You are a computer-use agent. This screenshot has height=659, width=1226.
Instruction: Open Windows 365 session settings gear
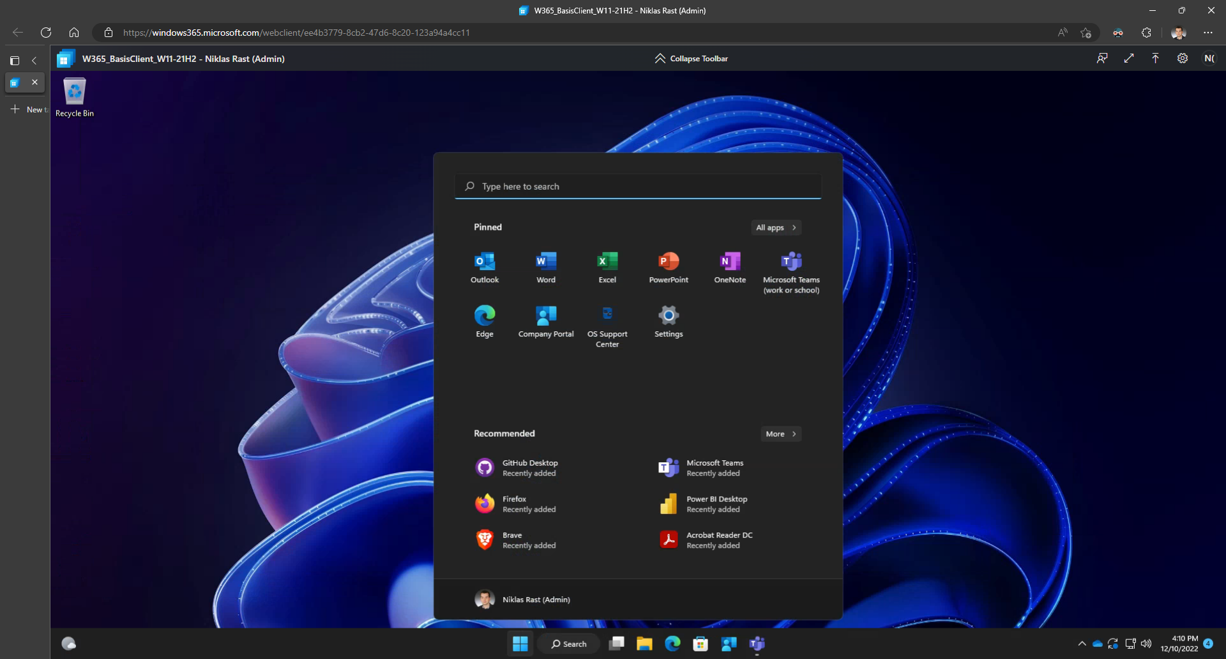coord(1183,59)
